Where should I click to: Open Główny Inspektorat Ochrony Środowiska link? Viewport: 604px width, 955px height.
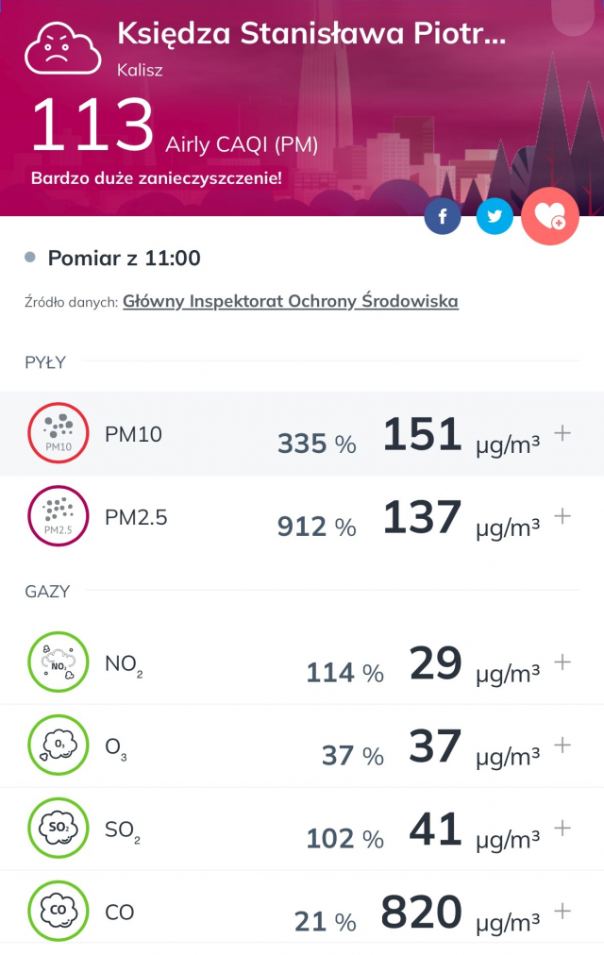[291, 301]
